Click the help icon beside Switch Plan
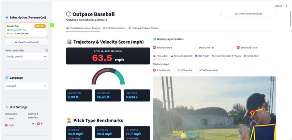Screen dimensions: 292x140 click(47, 50)
